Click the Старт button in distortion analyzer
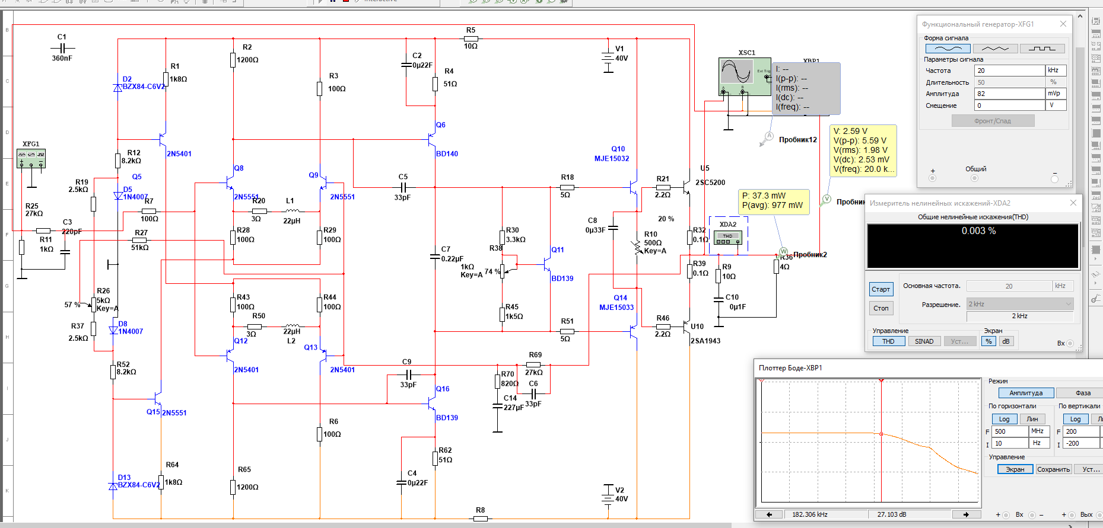1103x528 pixels. pyautogui.click(x=881, y=289)
